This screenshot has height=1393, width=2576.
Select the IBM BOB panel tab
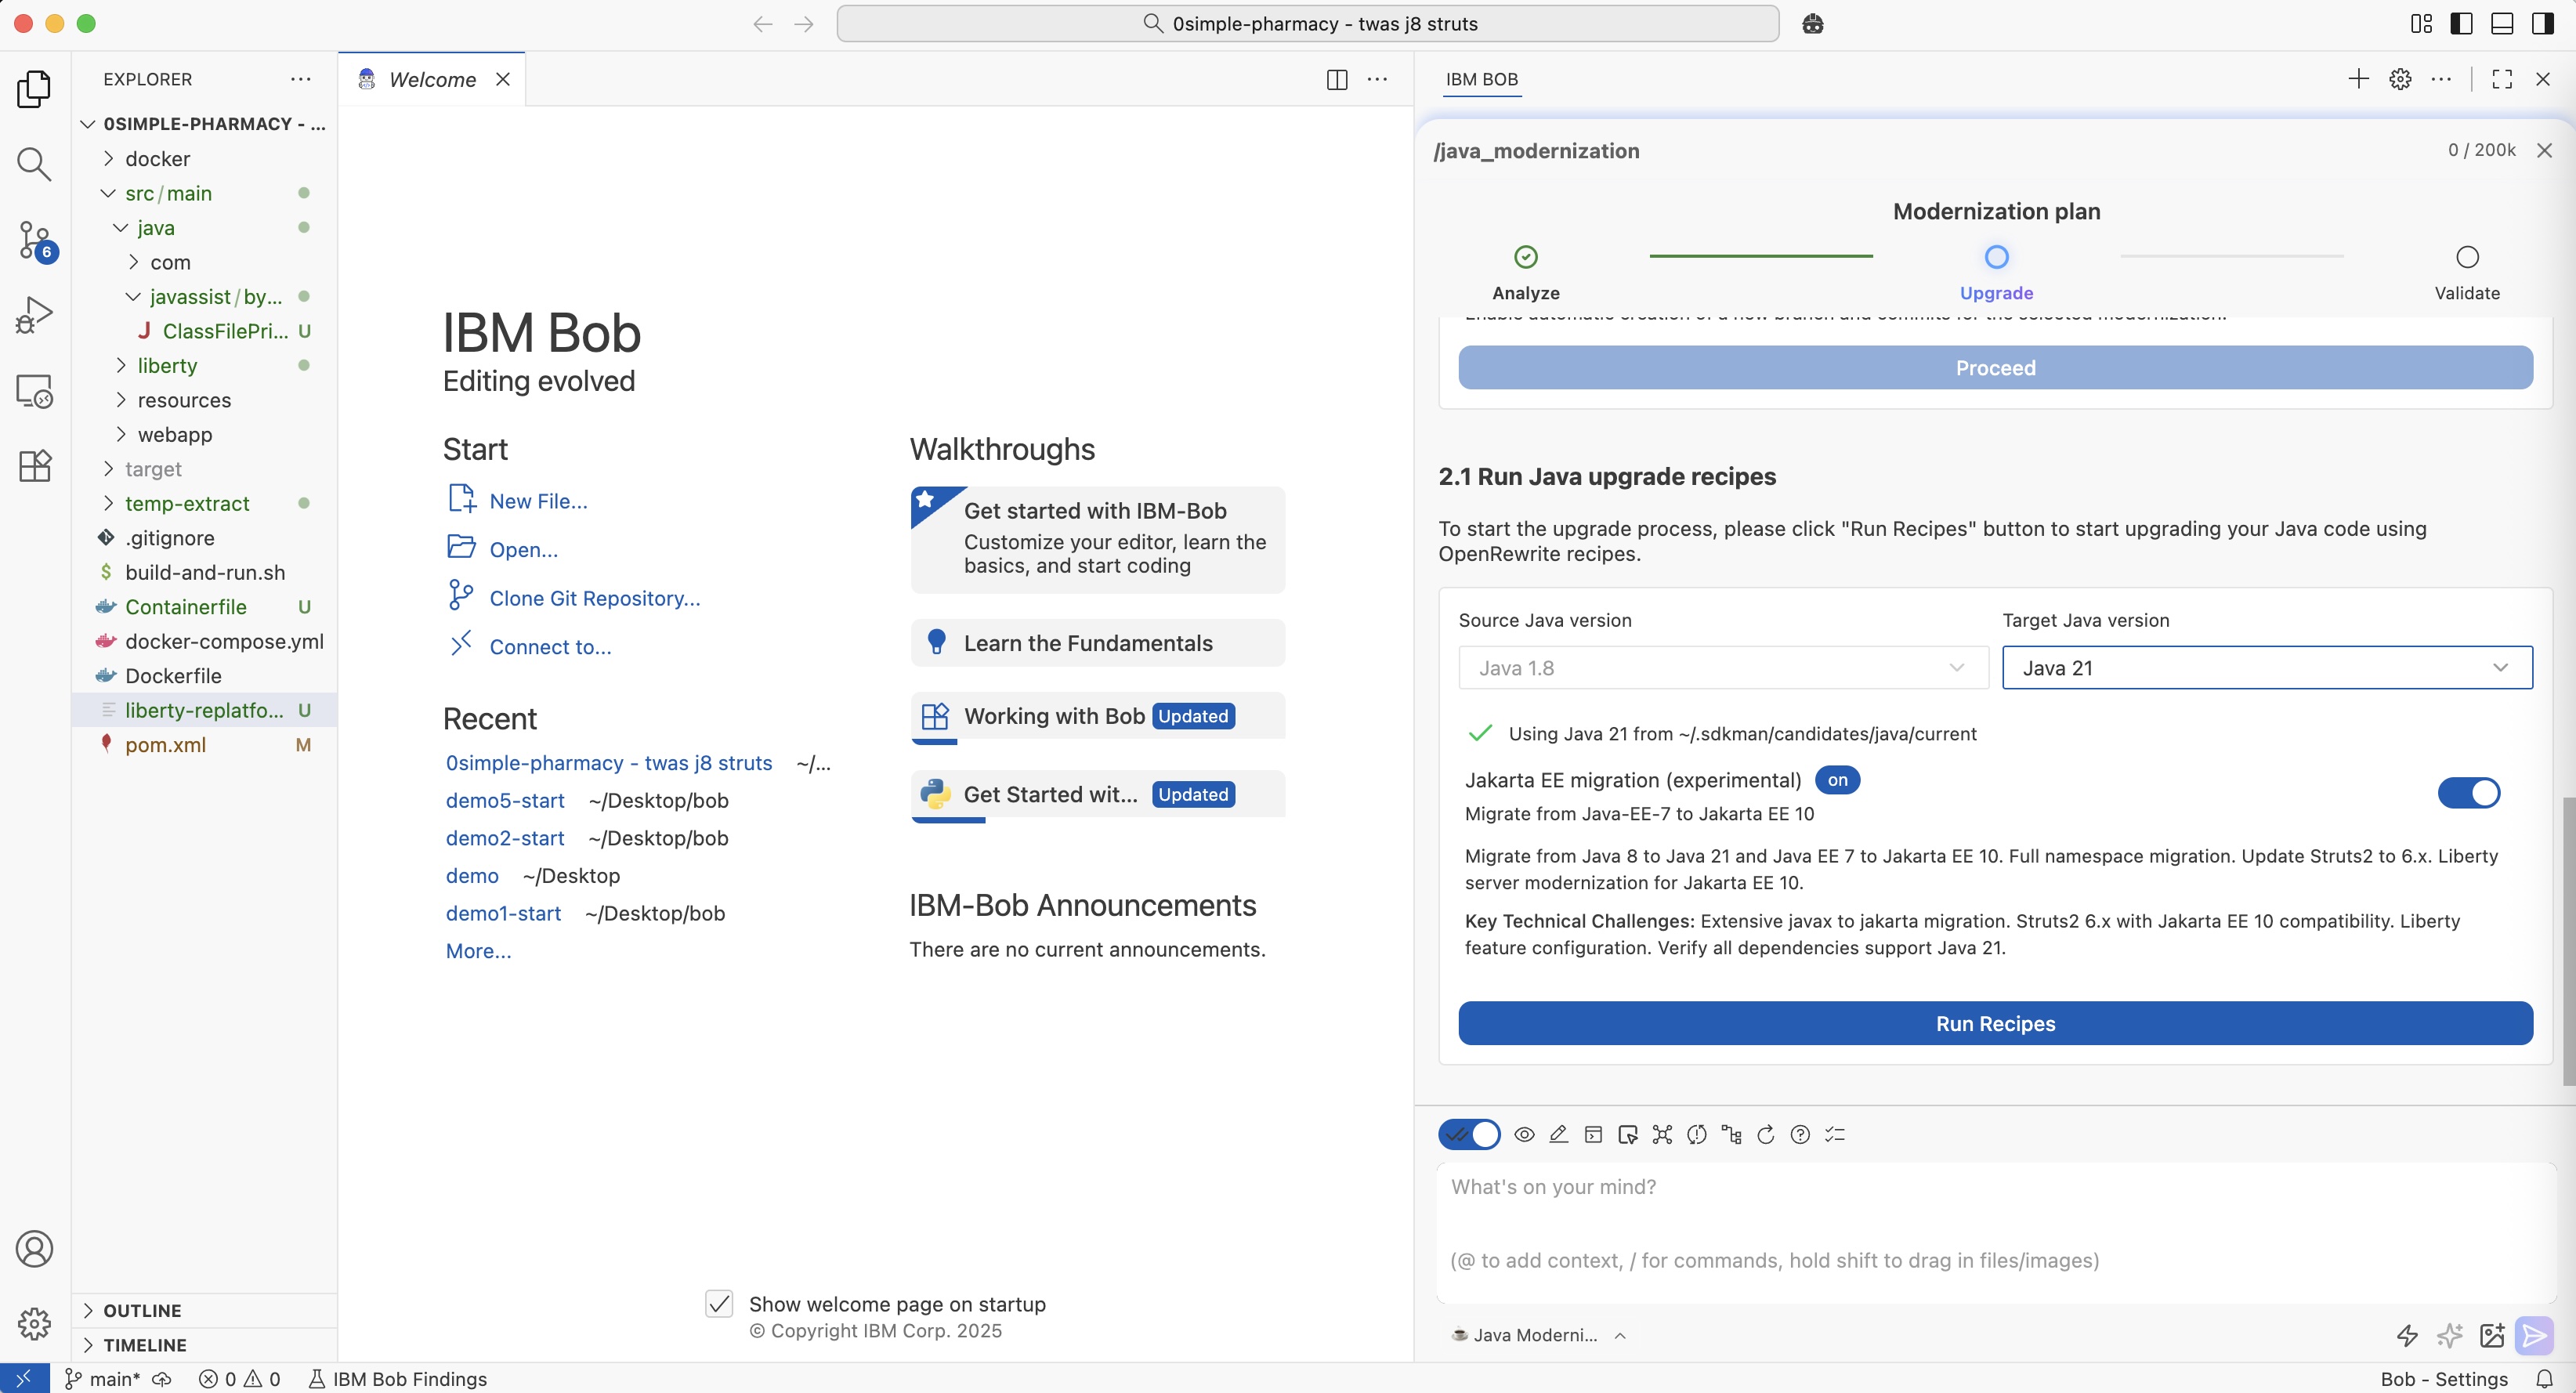(1481, 79)
